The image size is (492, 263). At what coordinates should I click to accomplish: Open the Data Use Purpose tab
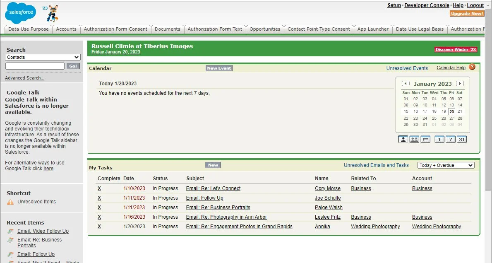[28, 29]
